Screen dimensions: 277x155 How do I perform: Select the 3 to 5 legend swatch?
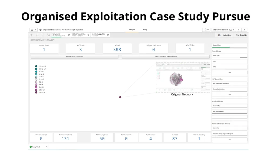tap(36, 82)
